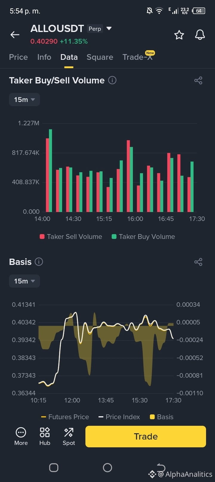Tap the Basis section heading

click(20, 262)
